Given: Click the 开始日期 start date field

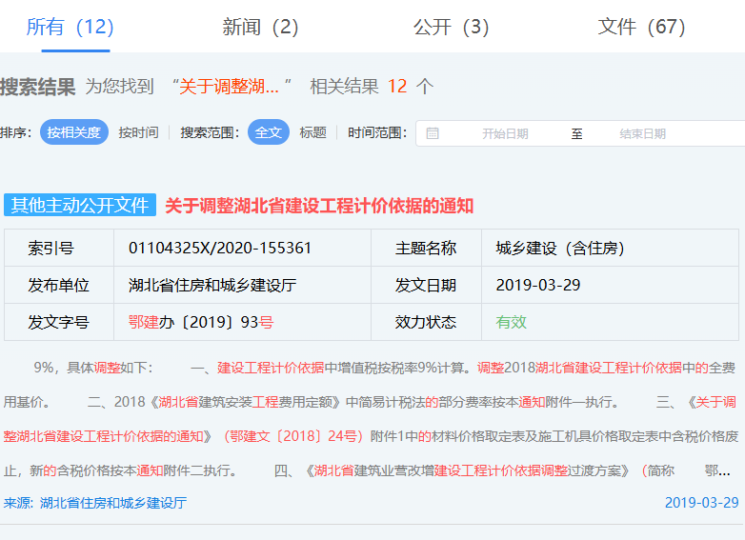Looking at the screenshot, I should [505, 133].
